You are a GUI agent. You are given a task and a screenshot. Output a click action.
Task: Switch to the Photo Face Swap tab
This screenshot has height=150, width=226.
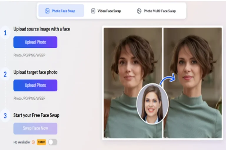tap(61, 11)
